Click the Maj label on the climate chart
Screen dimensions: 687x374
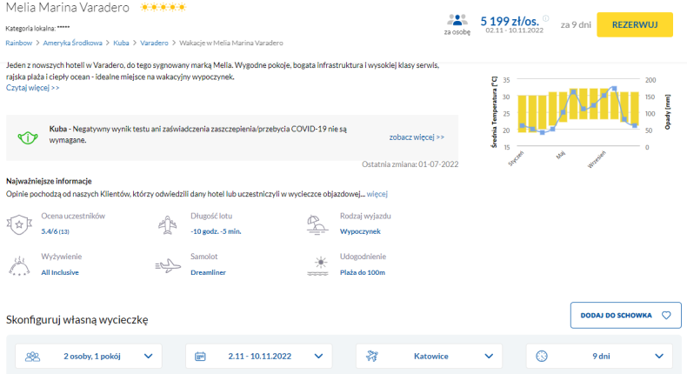pyautogui.click(x=561, y=155)
